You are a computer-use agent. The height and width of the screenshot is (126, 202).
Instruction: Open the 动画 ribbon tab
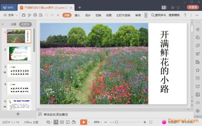[109, 15]
